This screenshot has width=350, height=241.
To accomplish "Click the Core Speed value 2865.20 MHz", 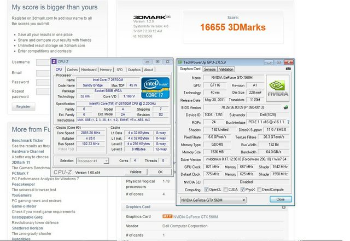I will point(91,133).
